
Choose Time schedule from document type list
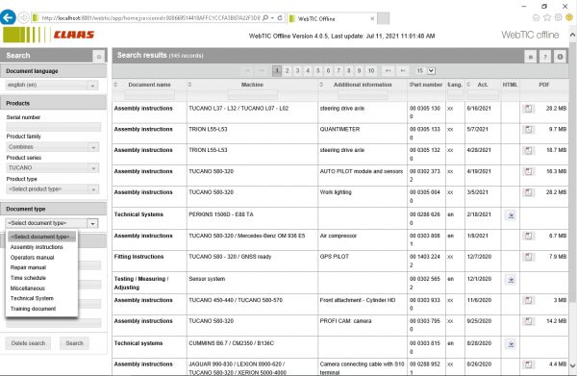(x=28, y=278)
